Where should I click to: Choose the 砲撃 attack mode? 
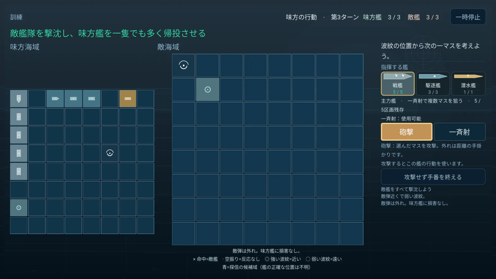pyautogui.click(x=406, y=132)
